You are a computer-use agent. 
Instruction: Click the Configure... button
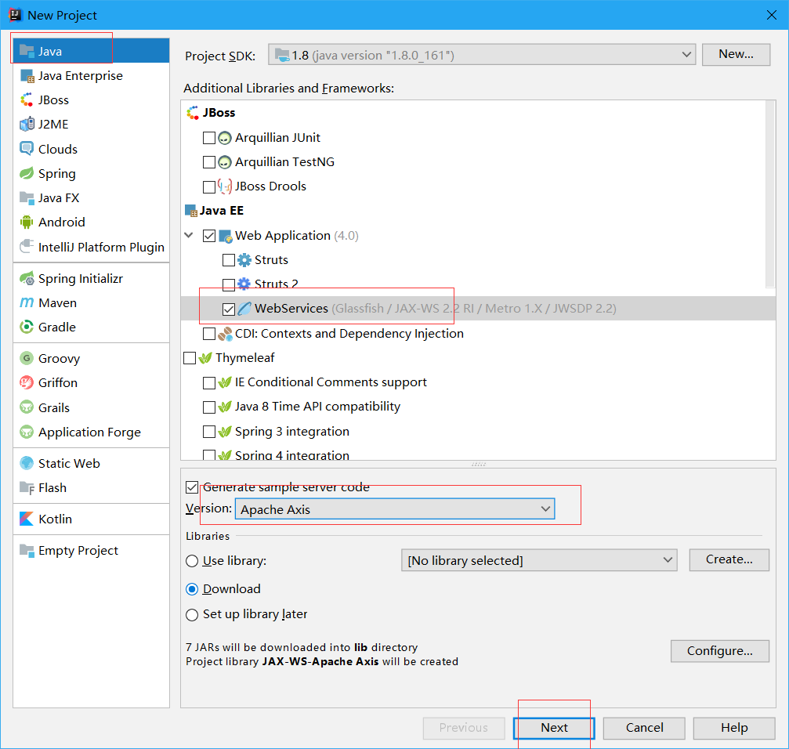719,651
